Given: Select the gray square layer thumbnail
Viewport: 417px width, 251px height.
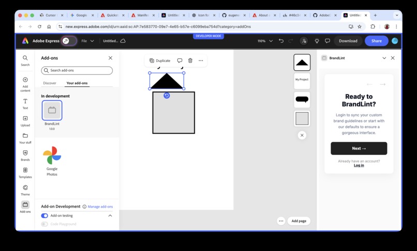Looking at the screenshot, I should [x=302, y=118].
